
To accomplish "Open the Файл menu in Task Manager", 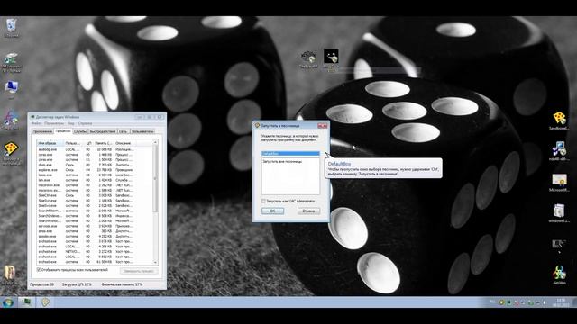I will click(x=36, y=124).
